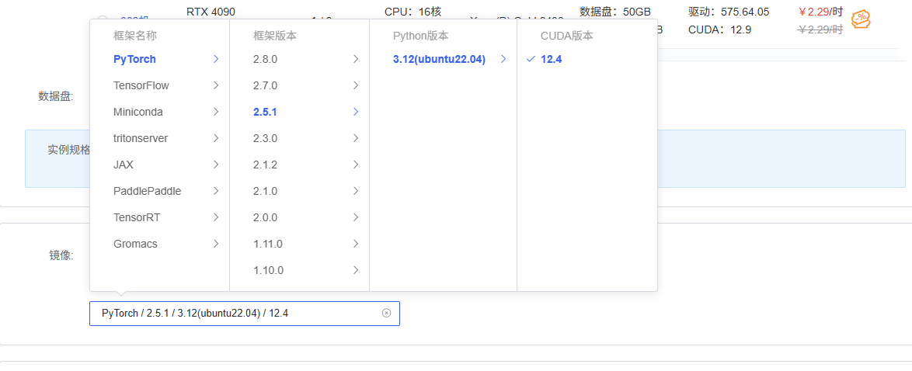Click the 镜像: field label
This screenshot has height=371, width=912.
[x=61, y=255]
